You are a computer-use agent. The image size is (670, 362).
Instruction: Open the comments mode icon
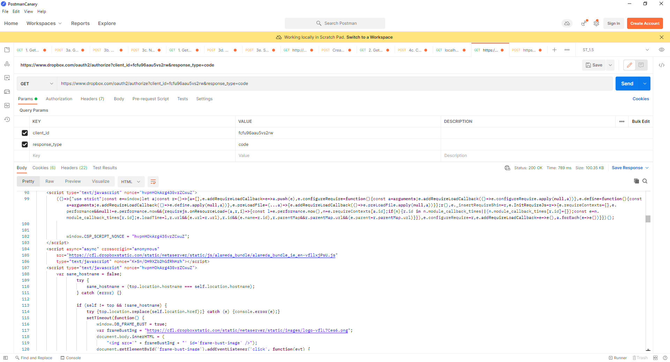click(641, 65)
